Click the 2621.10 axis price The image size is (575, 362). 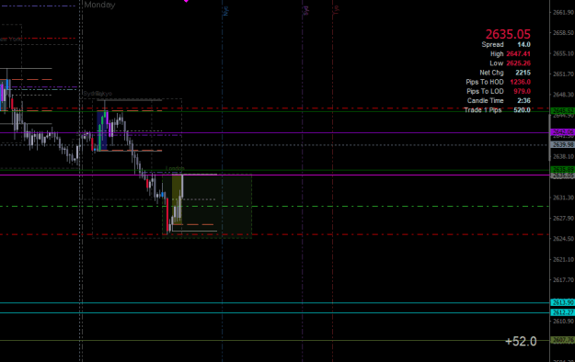(563, 259)
